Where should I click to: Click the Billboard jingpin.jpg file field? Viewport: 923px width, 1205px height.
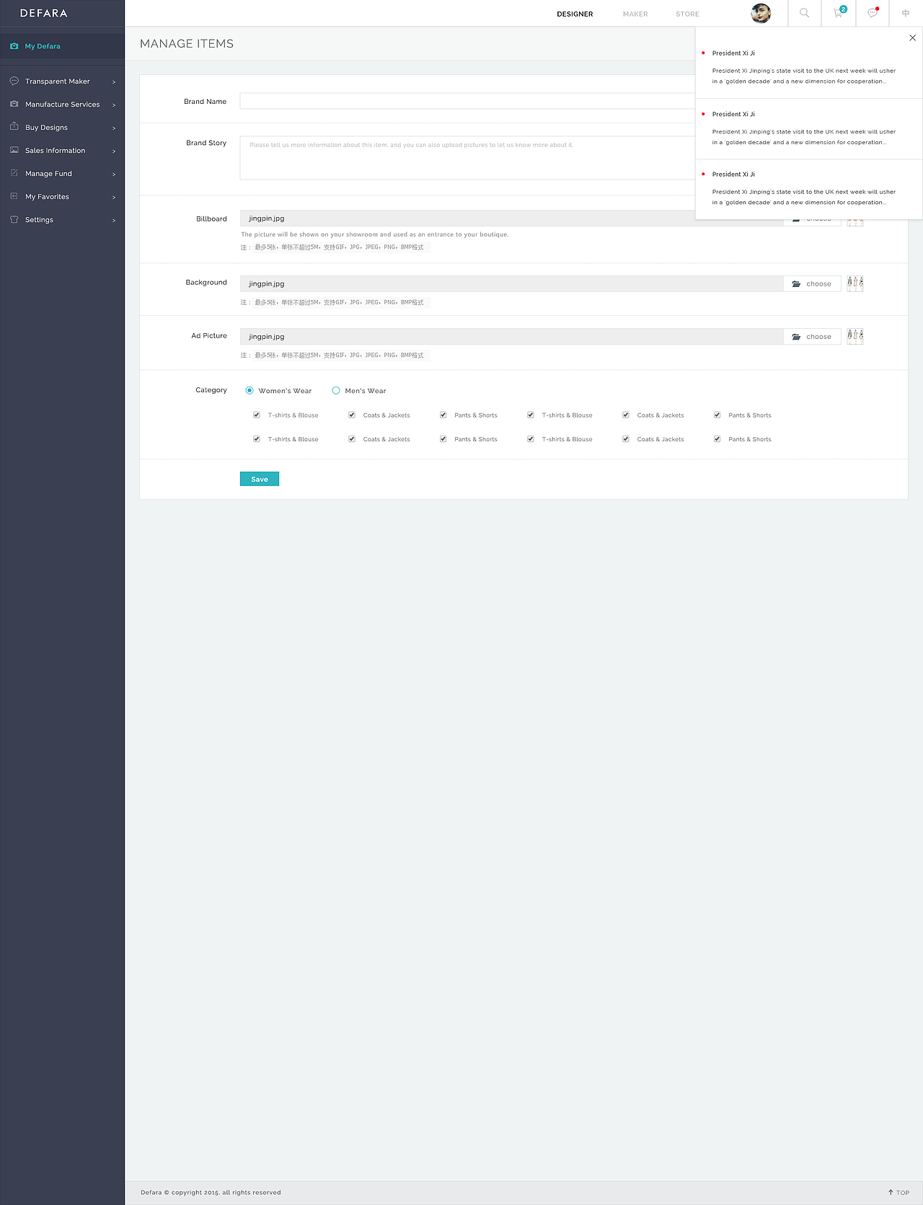[512, 218]
